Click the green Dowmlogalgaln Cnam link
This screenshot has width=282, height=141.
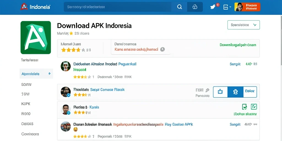(238, 45)
